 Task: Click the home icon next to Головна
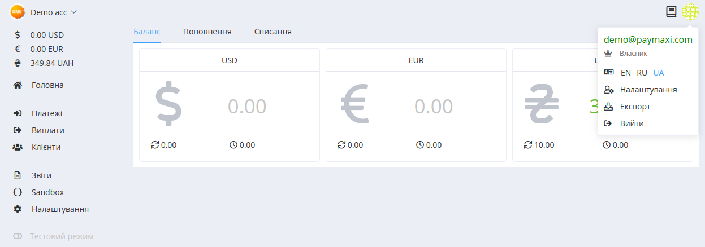point(18,85)
